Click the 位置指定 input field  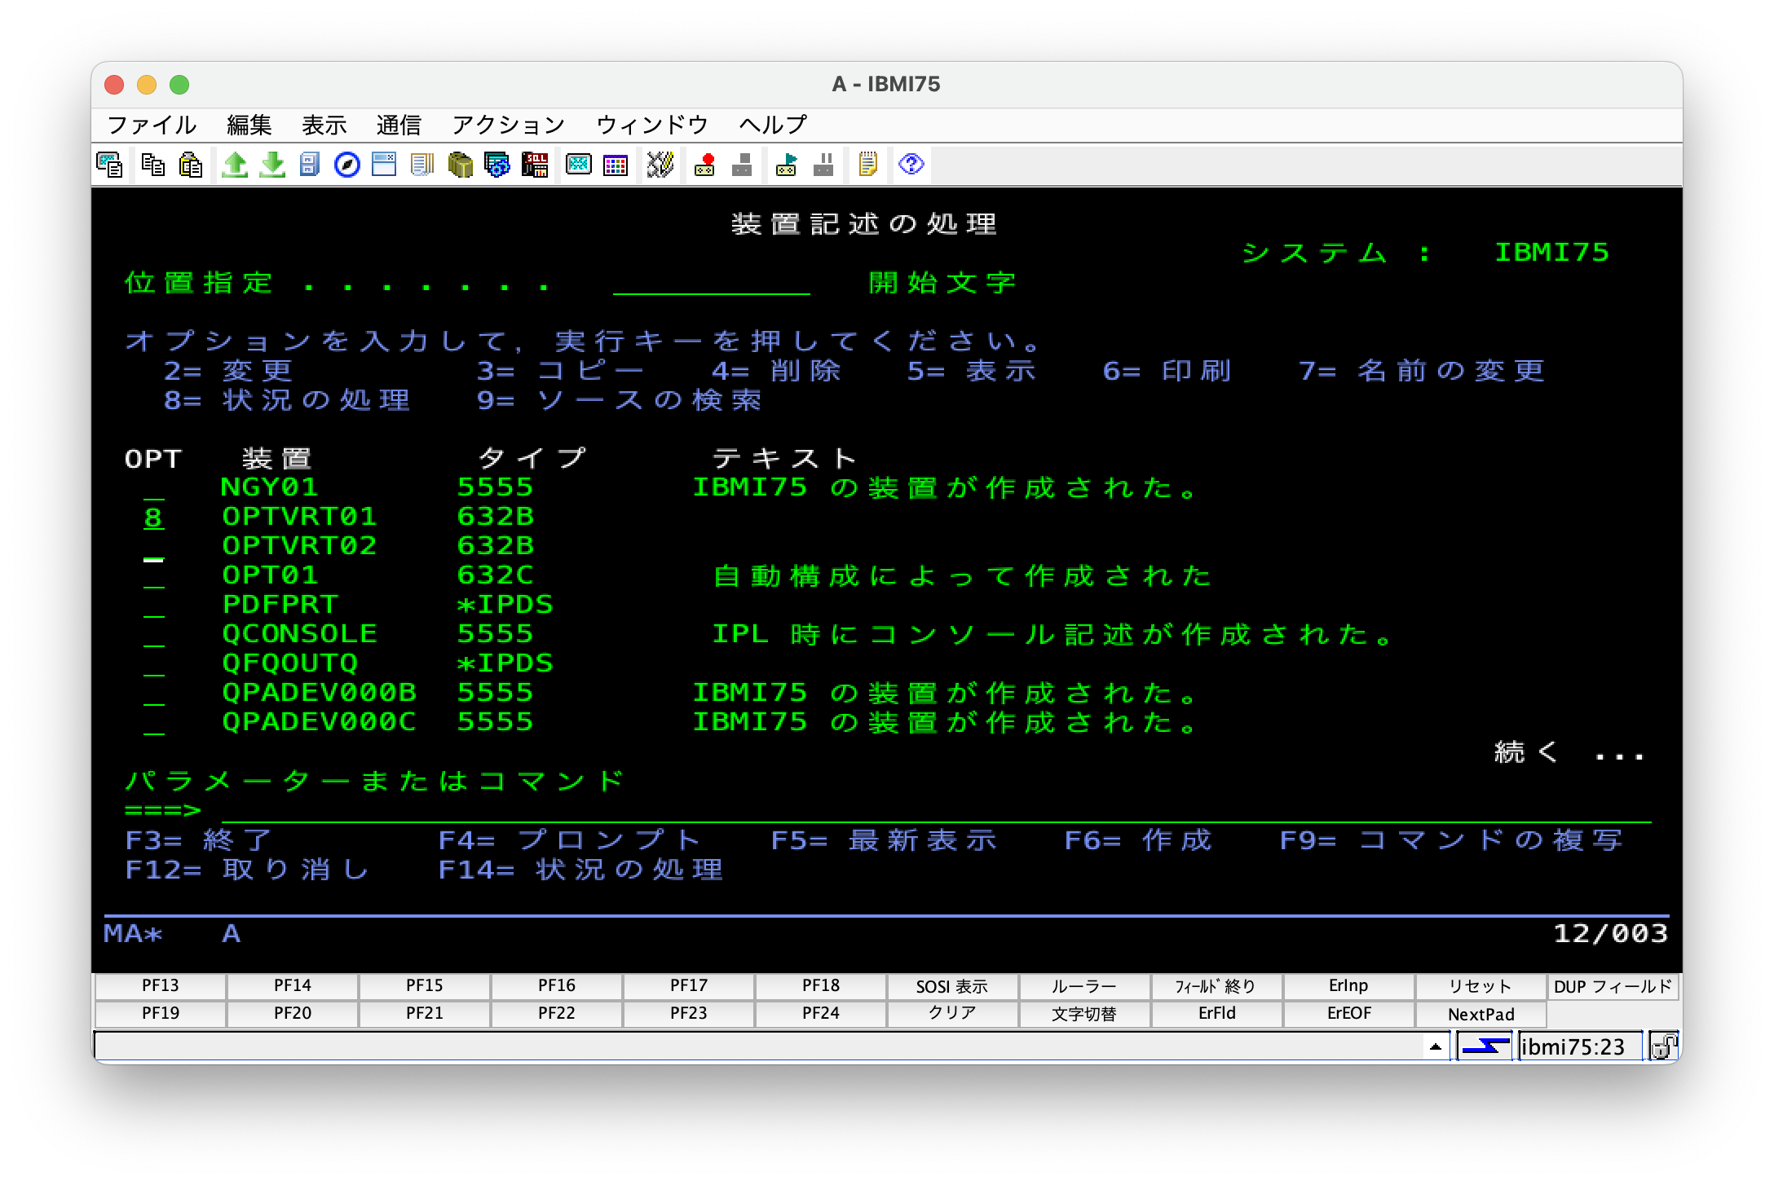[x=711, y=284]
